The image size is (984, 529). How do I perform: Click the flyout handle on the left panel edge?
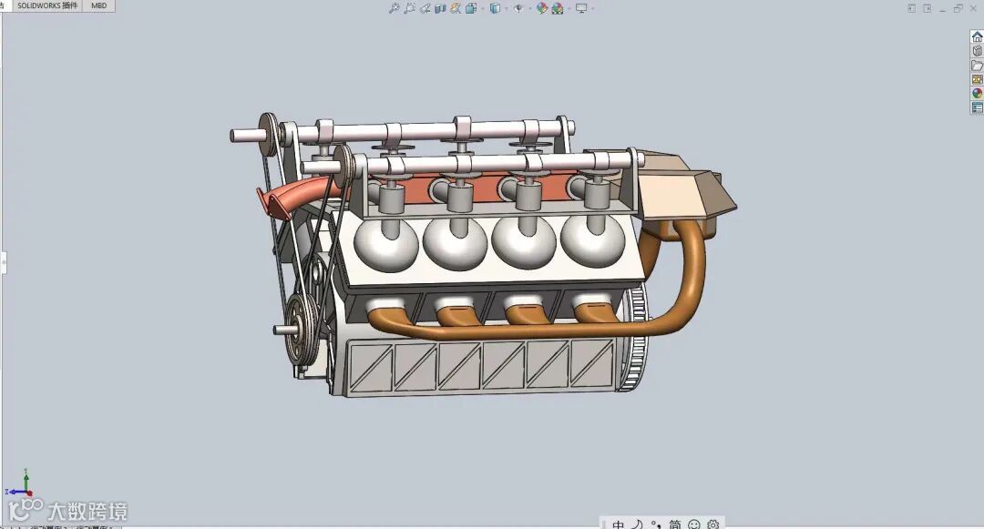pyautogui.click(x=3, y=262)
